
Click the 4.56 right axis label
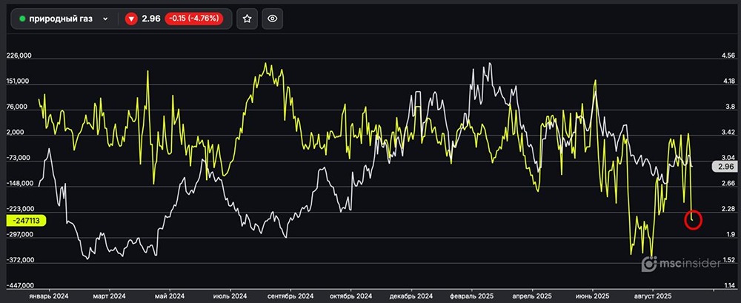click(x=727, y=56)
